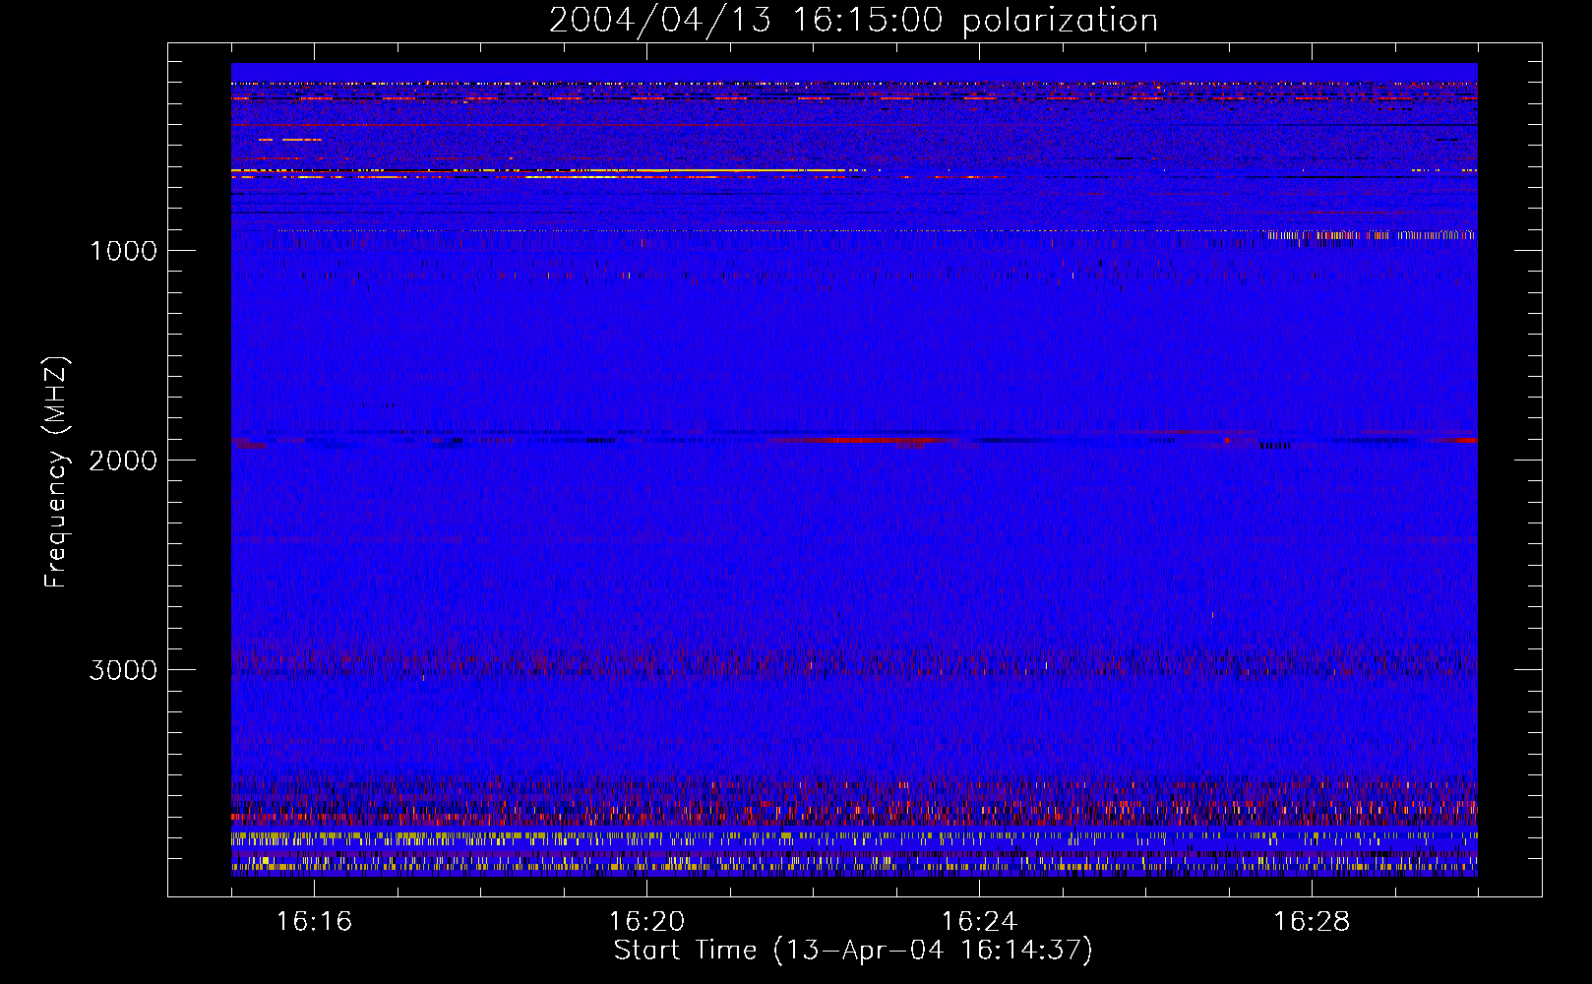This screenshot has height=984, width=1592.
Task: Click the 'Start Time (13-Apr-04 16:14:37)' label
Action: click(x=853, y=951)
